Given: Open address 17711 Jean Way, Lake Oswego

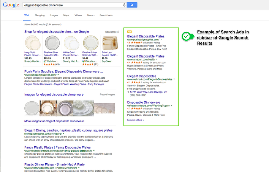Looking at the screenshot, I should [x=149, y=92].
